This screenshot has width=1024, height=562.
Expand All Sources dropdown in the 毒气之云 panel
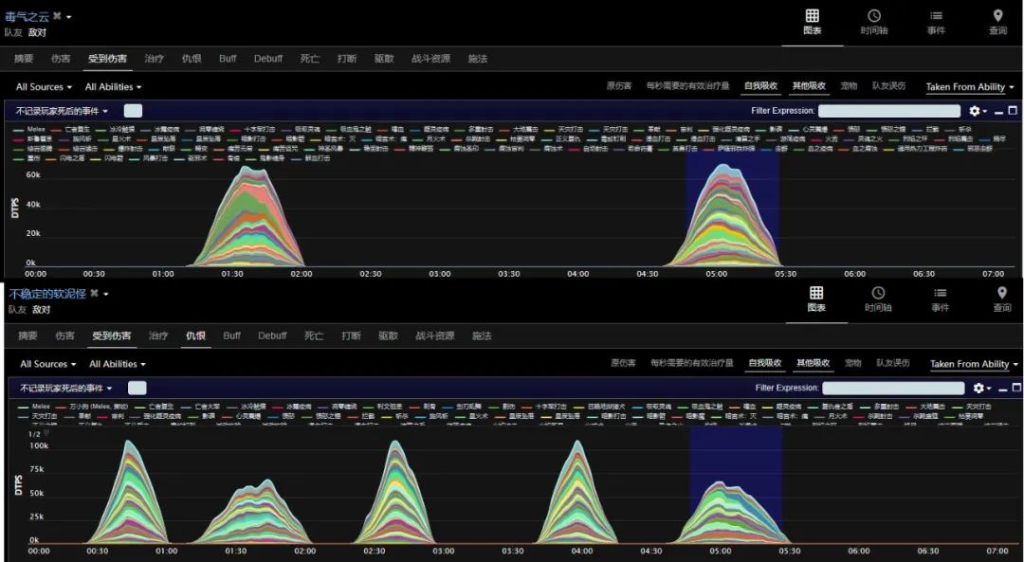(x=44, y=87)
